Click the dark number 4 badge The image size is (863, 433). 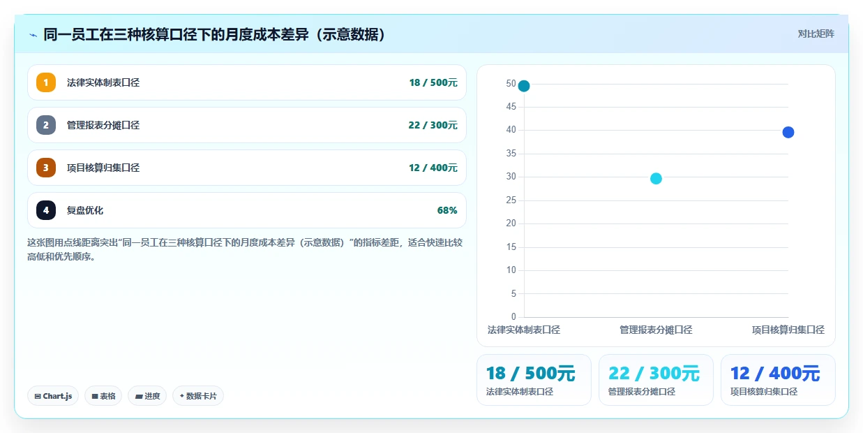(46, 210)
